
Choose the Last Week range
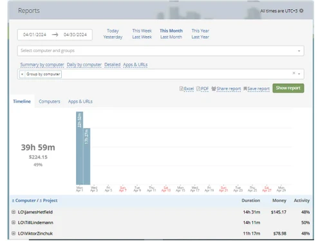pos(142,37)
